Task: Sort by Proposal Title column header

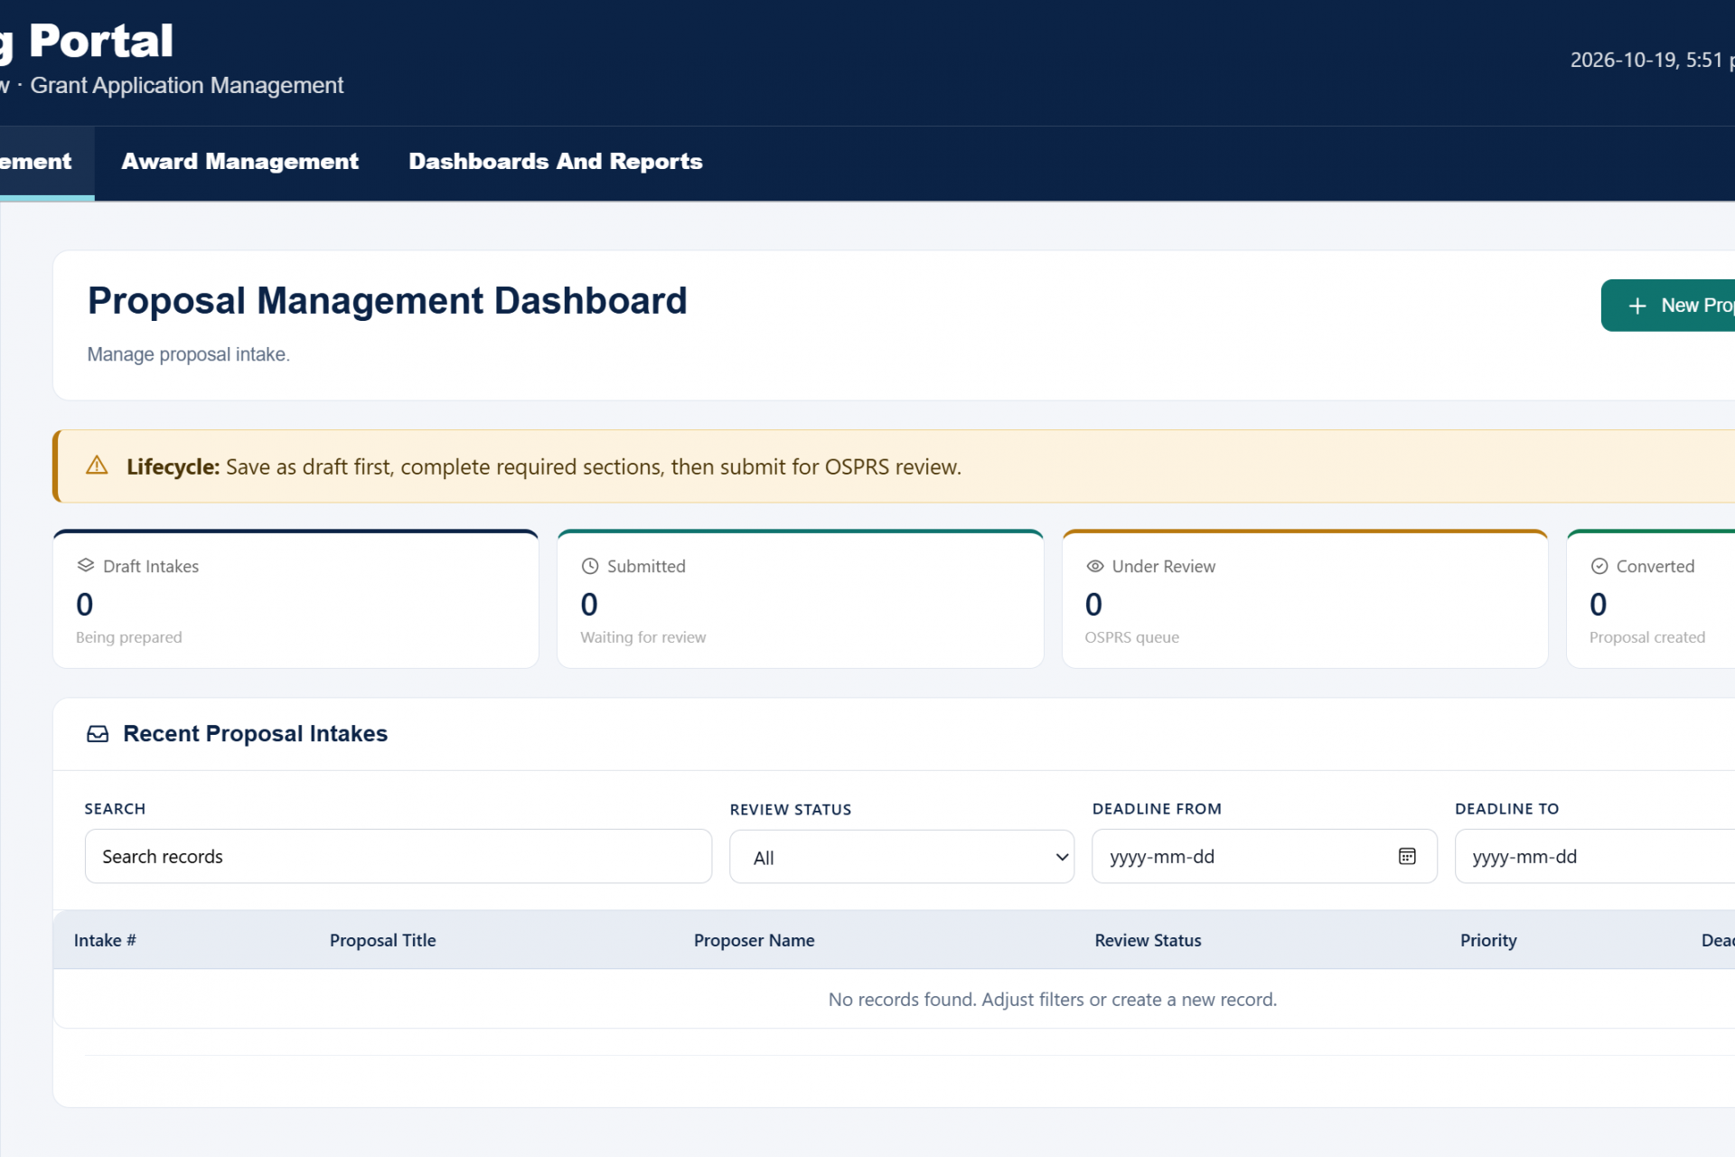Action: pyautogui.click(x=383, y=940)
